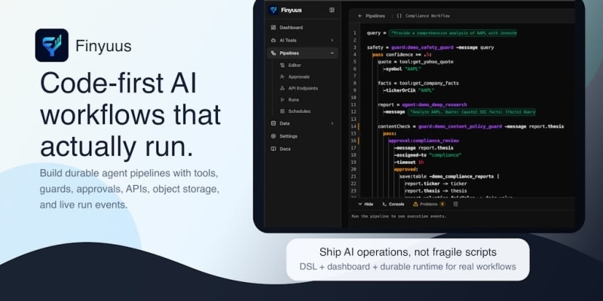Click the "compliance" string on line 18

coord(445,155)
